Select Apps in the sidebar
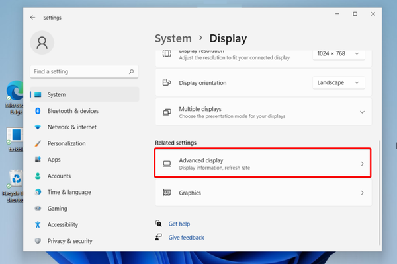The image size is (397, 264). click(54, 160)
